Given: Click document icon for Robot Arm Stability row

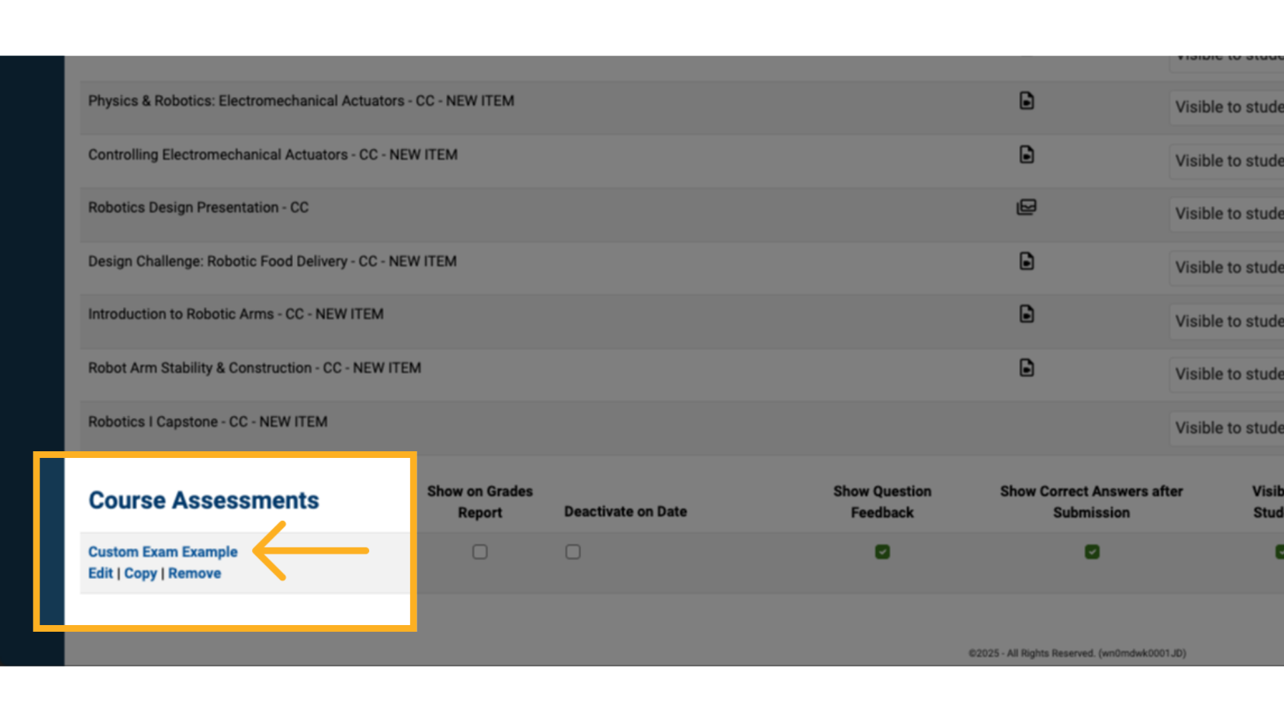Looking at the screenshot, I should [x=1027, y=368].
